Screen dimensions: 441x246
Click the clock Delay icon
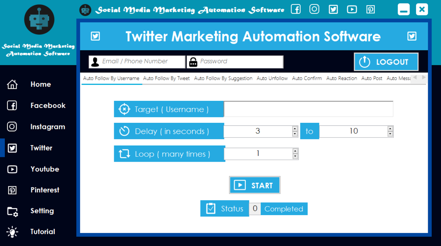click(x=124, y=131)
